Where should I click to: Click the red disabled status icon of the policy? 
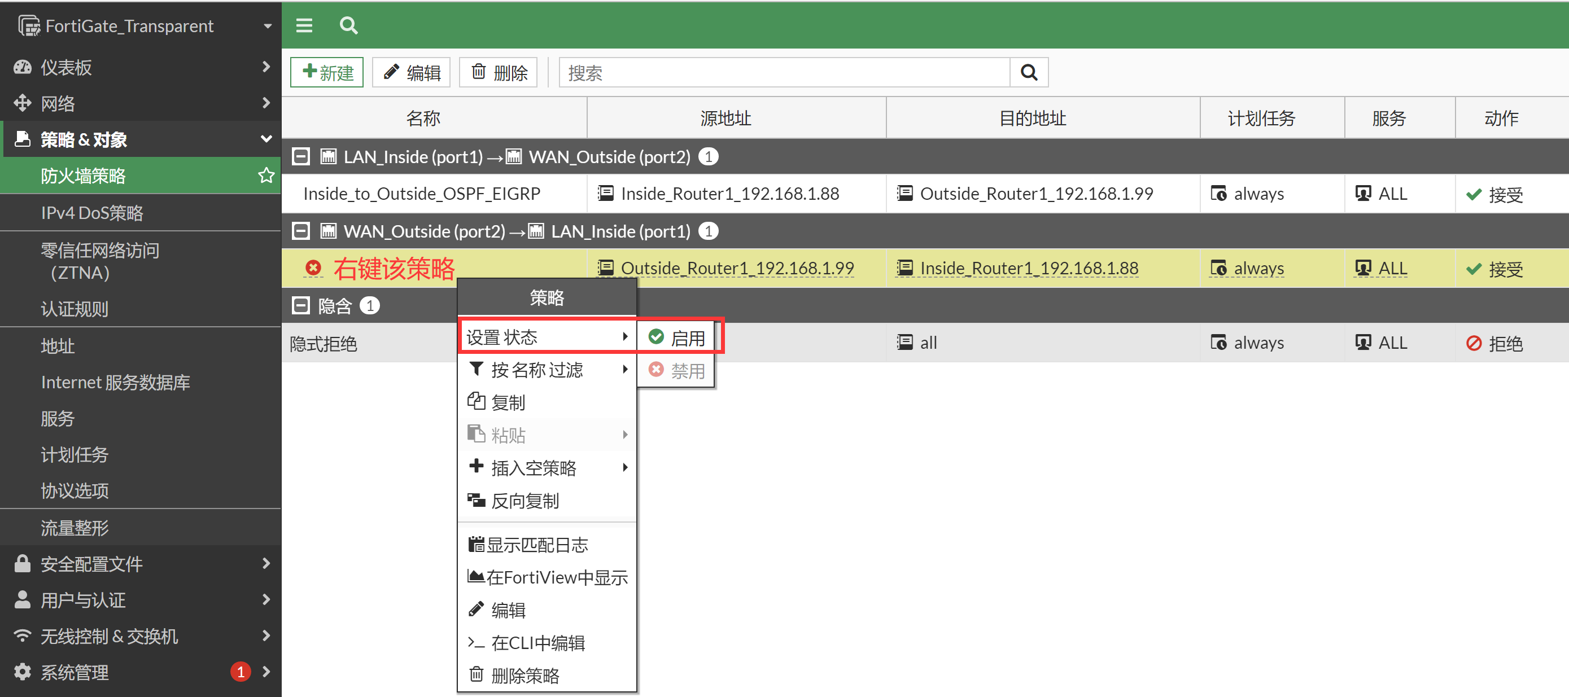coord(313,268)
